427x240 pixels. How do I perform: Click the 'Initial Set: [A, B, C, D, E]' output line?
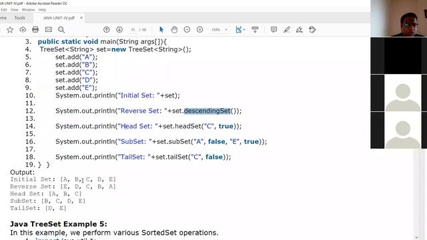click(63, 179)
